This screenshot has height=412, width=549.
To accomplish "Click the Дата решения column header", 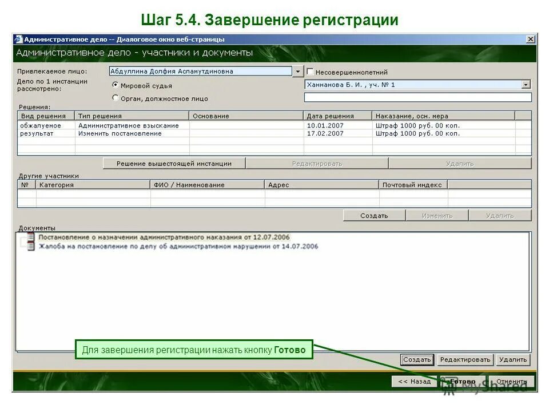I will point(331,115).
